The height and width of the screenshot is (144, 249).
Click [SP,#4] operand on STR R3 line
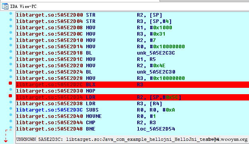(x=161, y=21)
